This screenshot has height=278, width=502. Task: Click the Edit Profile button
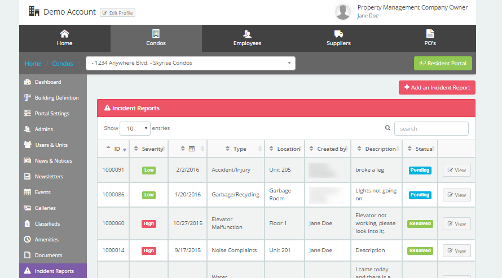(118, 12)
